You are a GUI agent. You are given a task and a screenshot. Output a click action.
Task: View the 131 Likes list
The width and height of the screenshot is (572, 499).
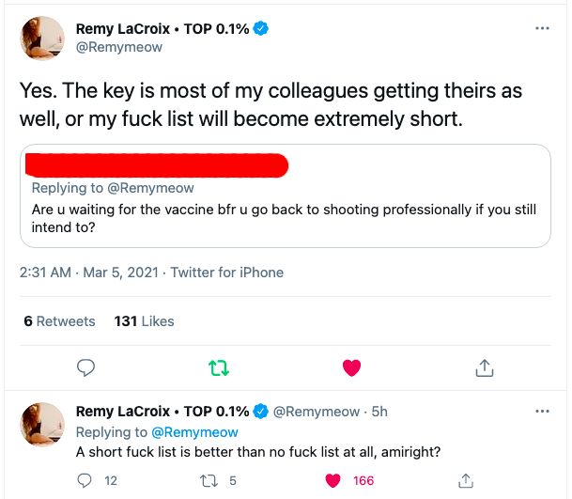[144, 321]
